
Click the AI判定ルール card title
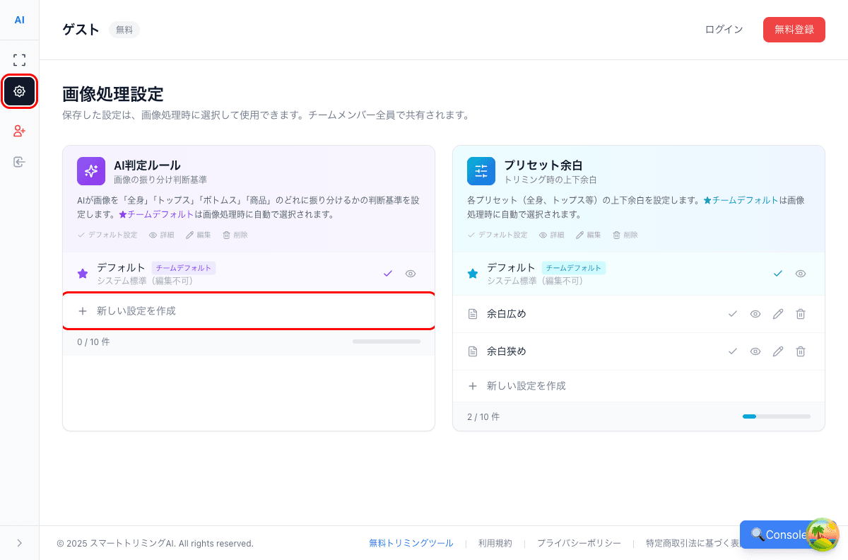[147, 165]
